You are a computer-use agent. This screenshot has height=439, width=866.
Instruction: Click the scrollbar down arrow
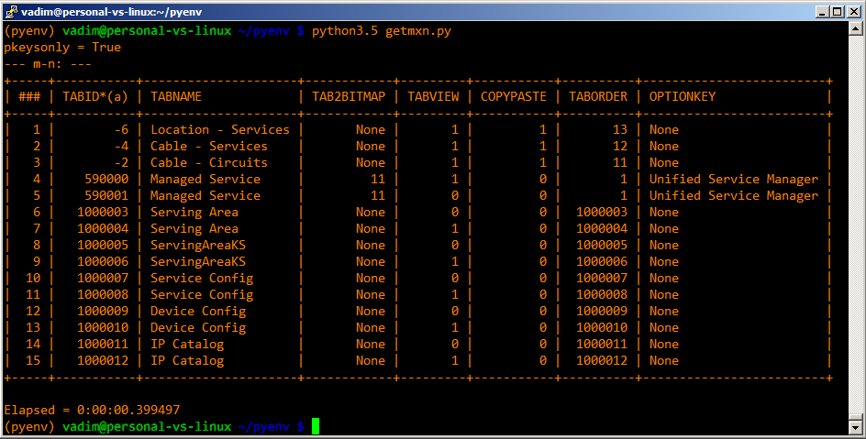[x=854, y=427]
